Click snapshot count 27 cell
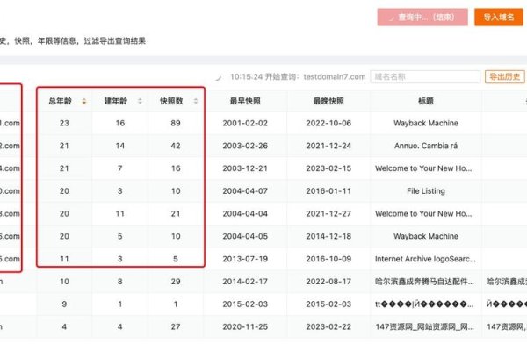Image resolution: width=527 pixels, height=351 pixels. coord(176,326)
